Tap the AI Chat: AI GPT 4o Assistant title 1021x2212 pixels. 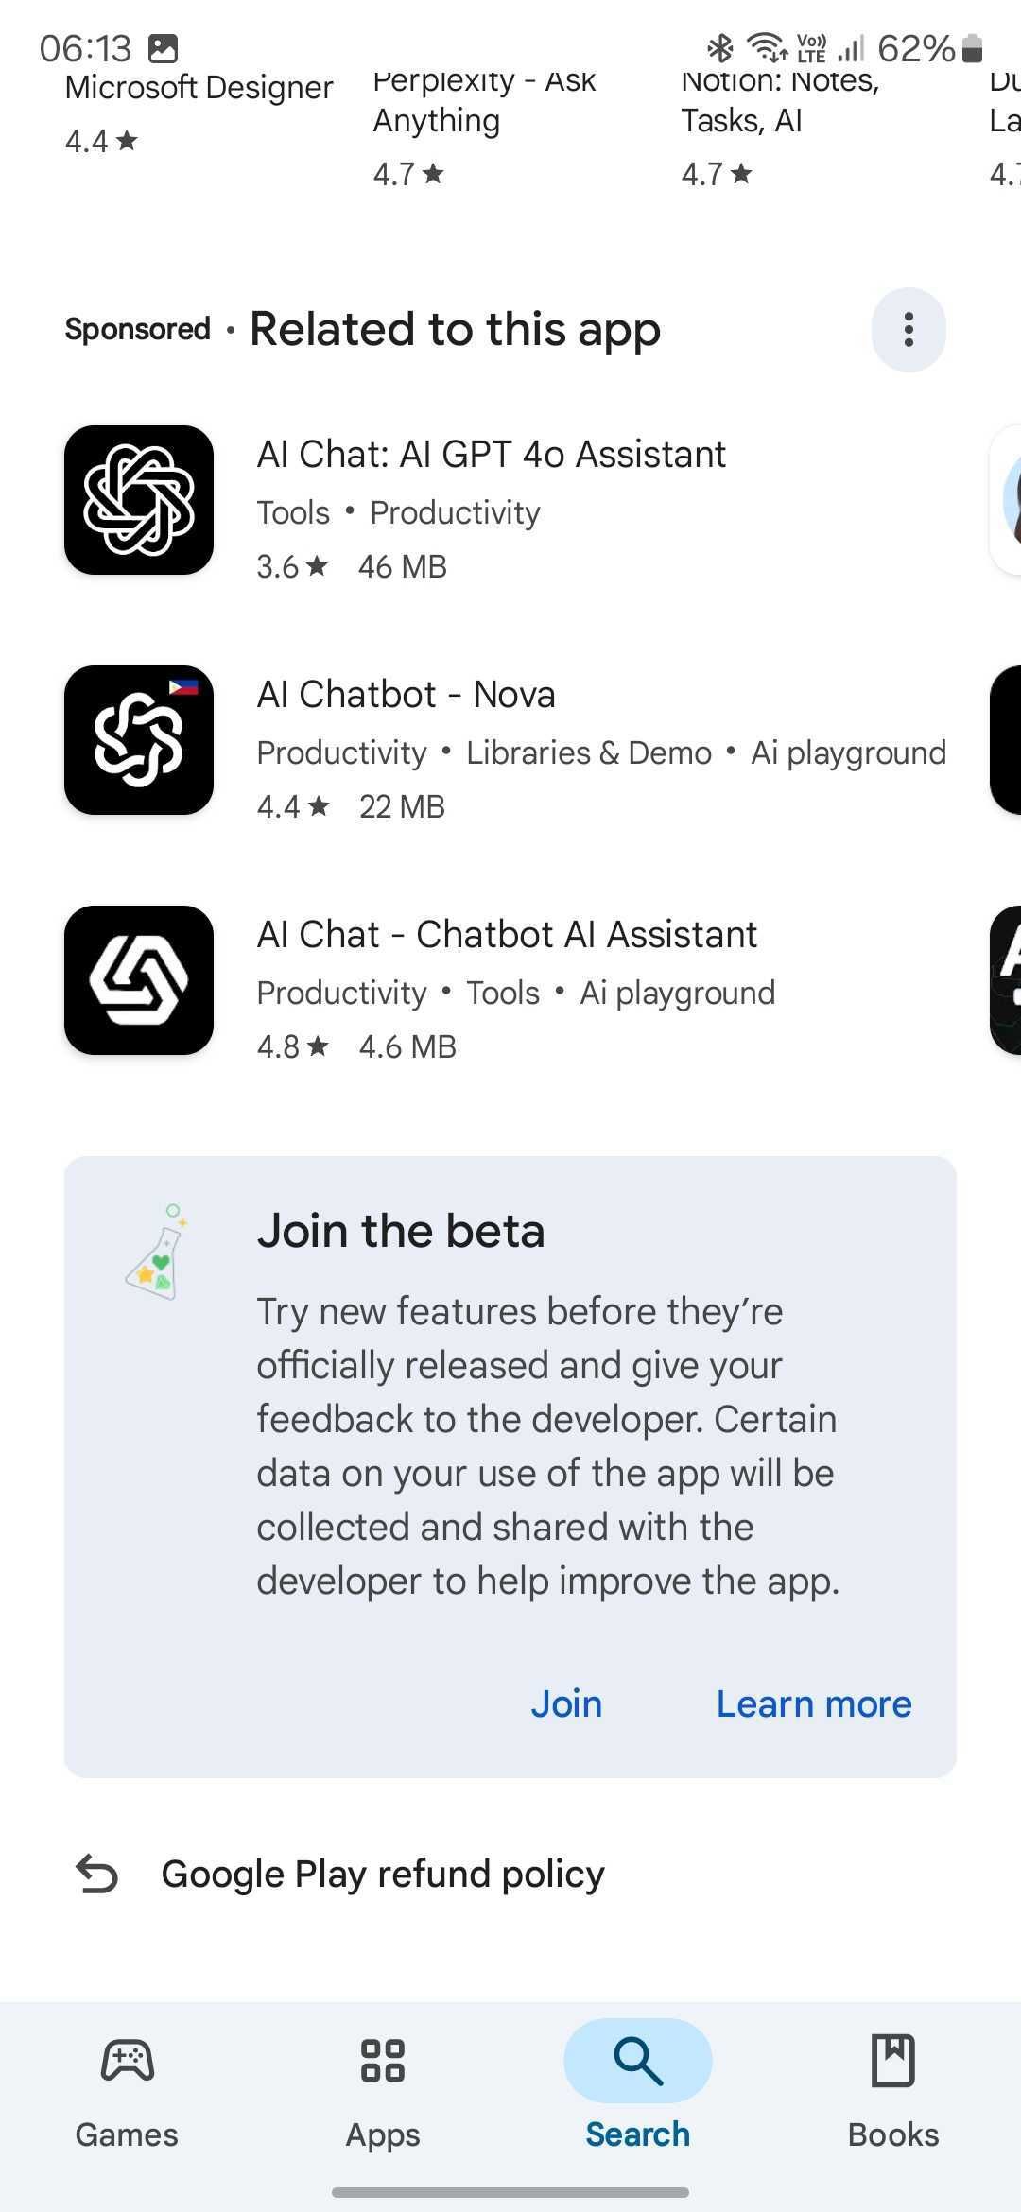pos(491,454)
